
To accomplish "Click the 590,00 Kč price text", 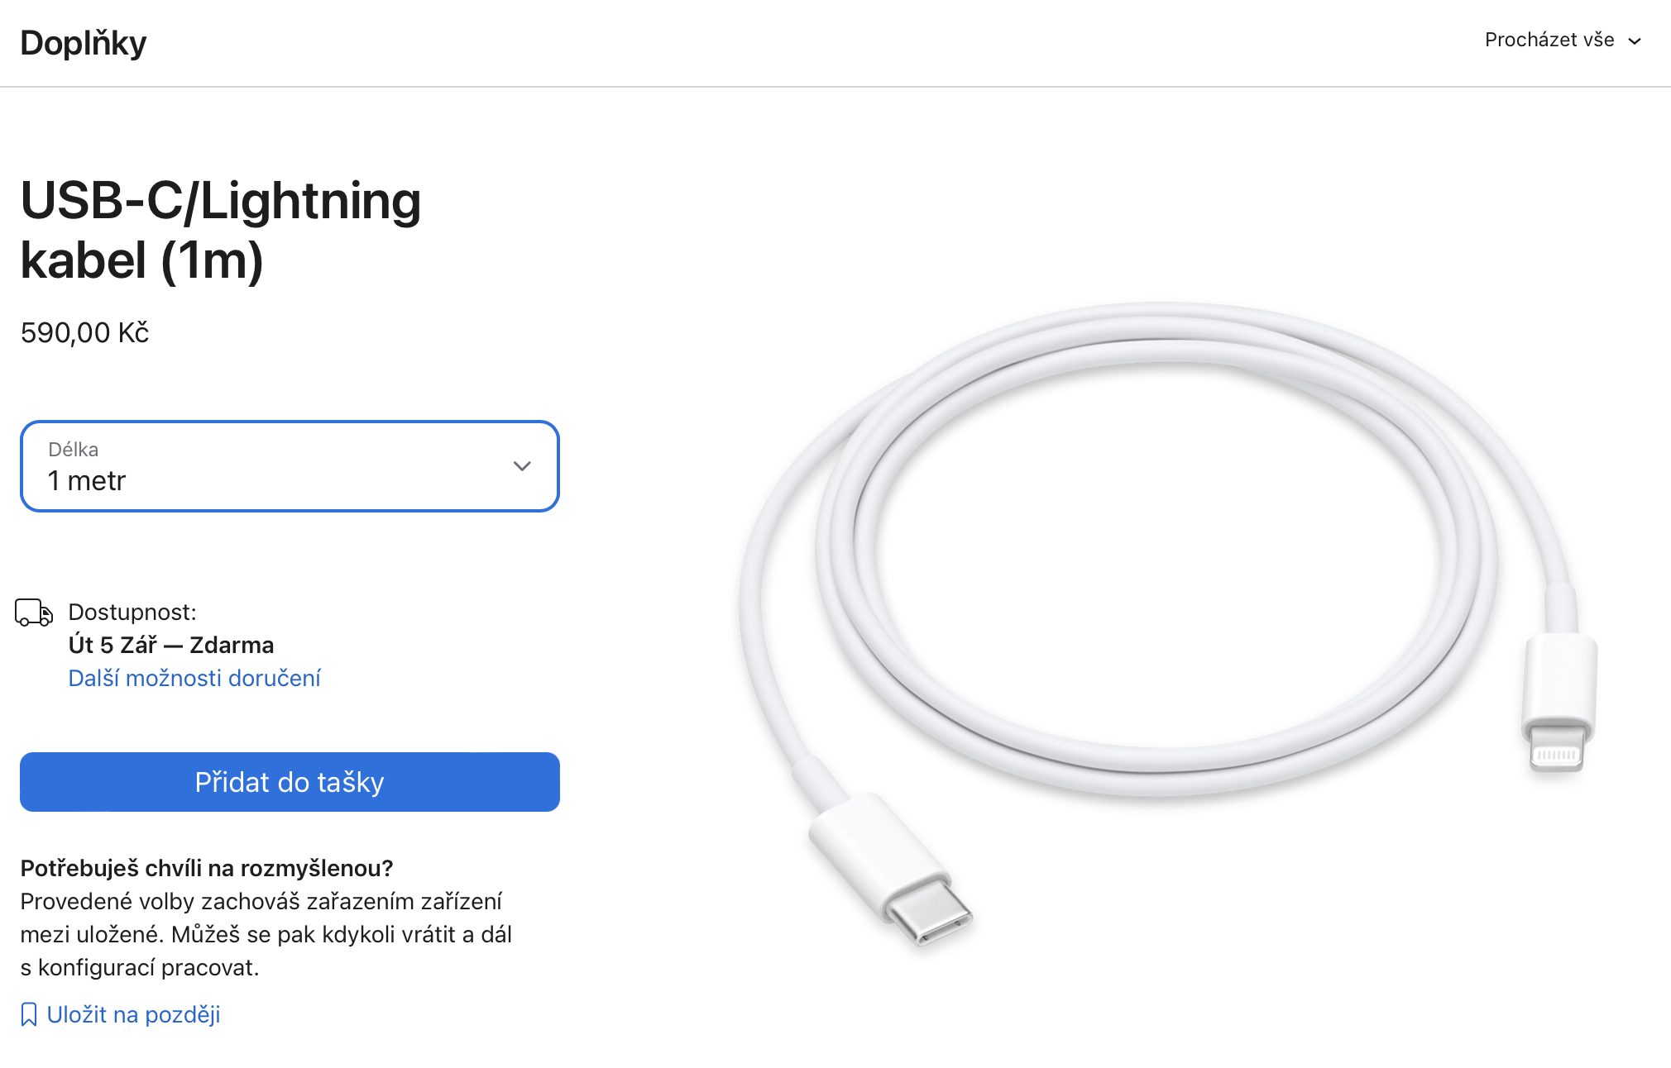I will [x=85, y=333].
